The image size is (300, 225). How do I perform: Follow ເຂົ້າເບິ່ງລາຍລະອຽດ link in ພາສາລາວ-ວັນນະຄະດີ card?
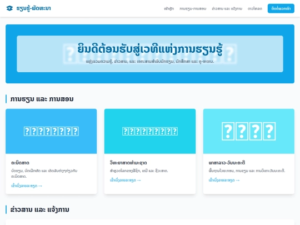(x=224, y=180)
